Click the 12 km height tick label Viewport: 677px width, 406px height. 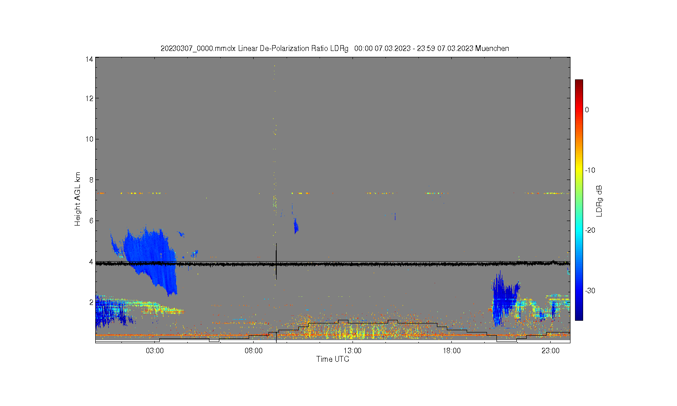click(x=90, y=98)
